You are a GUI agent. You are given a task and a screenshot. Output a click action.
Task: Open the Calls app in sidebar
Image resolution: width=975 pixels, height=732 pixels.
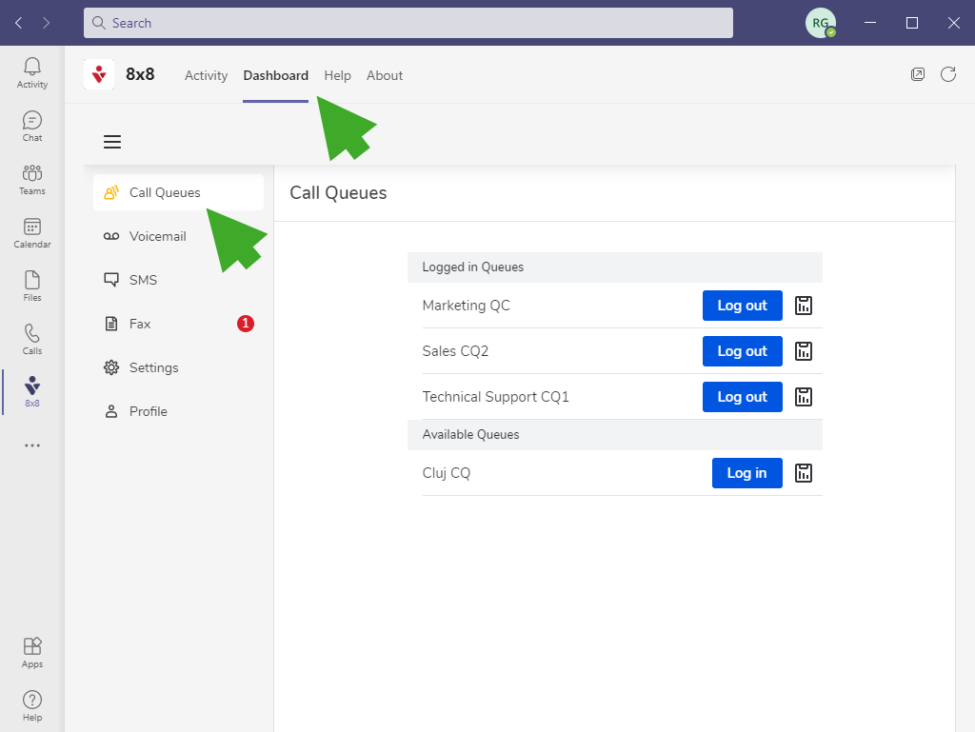pos(32,339)
